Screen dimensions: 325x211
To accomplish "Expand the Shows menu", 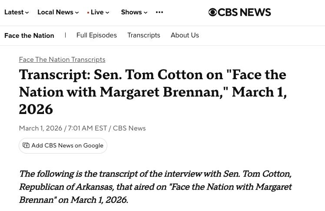I will 134,13.
